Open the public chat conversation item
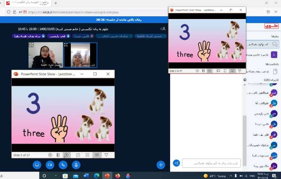Viewport: 281px width, 179px height. click(x=262, y=44)
